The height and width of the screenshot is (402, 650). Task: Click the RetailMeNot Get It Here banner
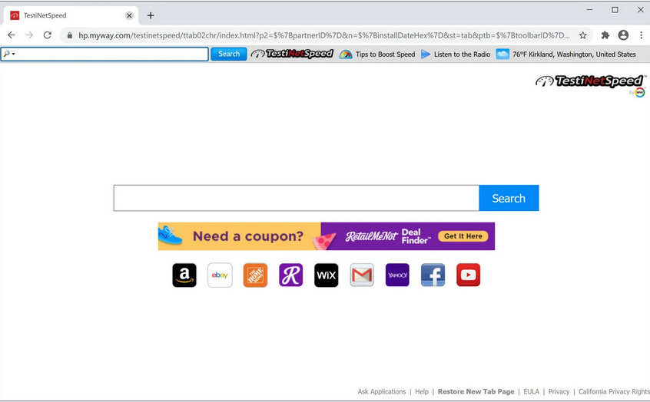click(x=463, y=236)
